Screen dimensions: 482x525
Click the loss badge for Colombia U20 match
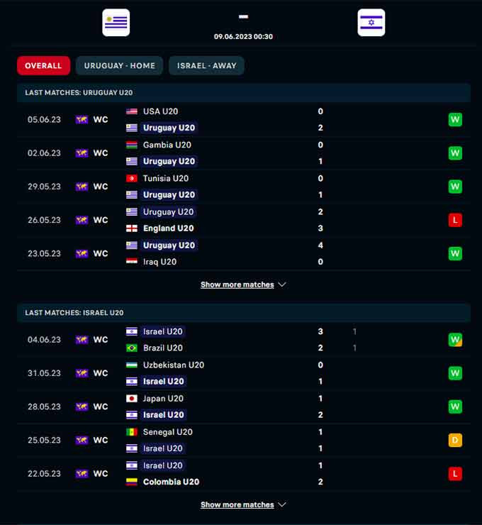click(x=455, y=473)
